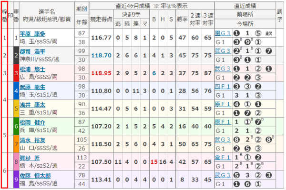Click the 枠番 column header

[x=5, y=15]
